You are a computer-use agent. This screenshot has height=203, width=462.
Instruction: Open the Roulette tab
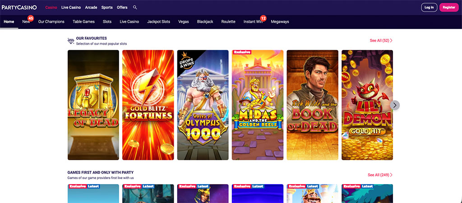pos(228,22)
